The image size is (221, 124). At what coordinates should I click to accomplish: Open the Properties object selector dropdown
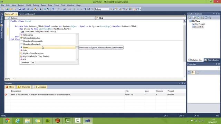pyautogui.click(x=219, y=68)
